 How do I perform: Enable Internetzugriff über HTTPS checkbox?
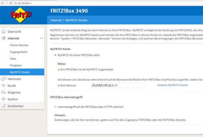click(55, 107)
